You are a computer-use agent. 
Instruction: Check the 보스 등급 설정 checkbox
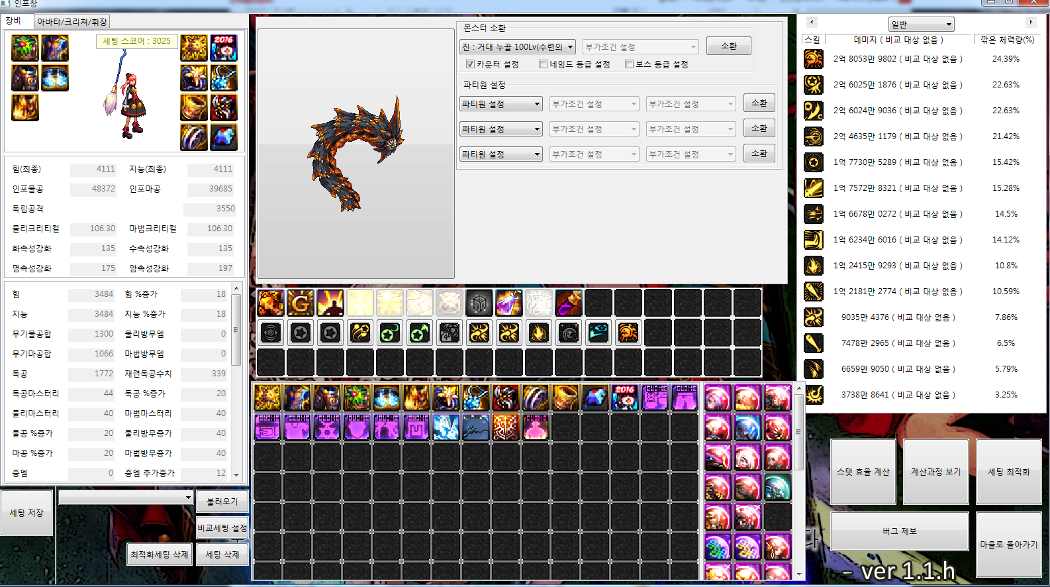coord(629,64)
